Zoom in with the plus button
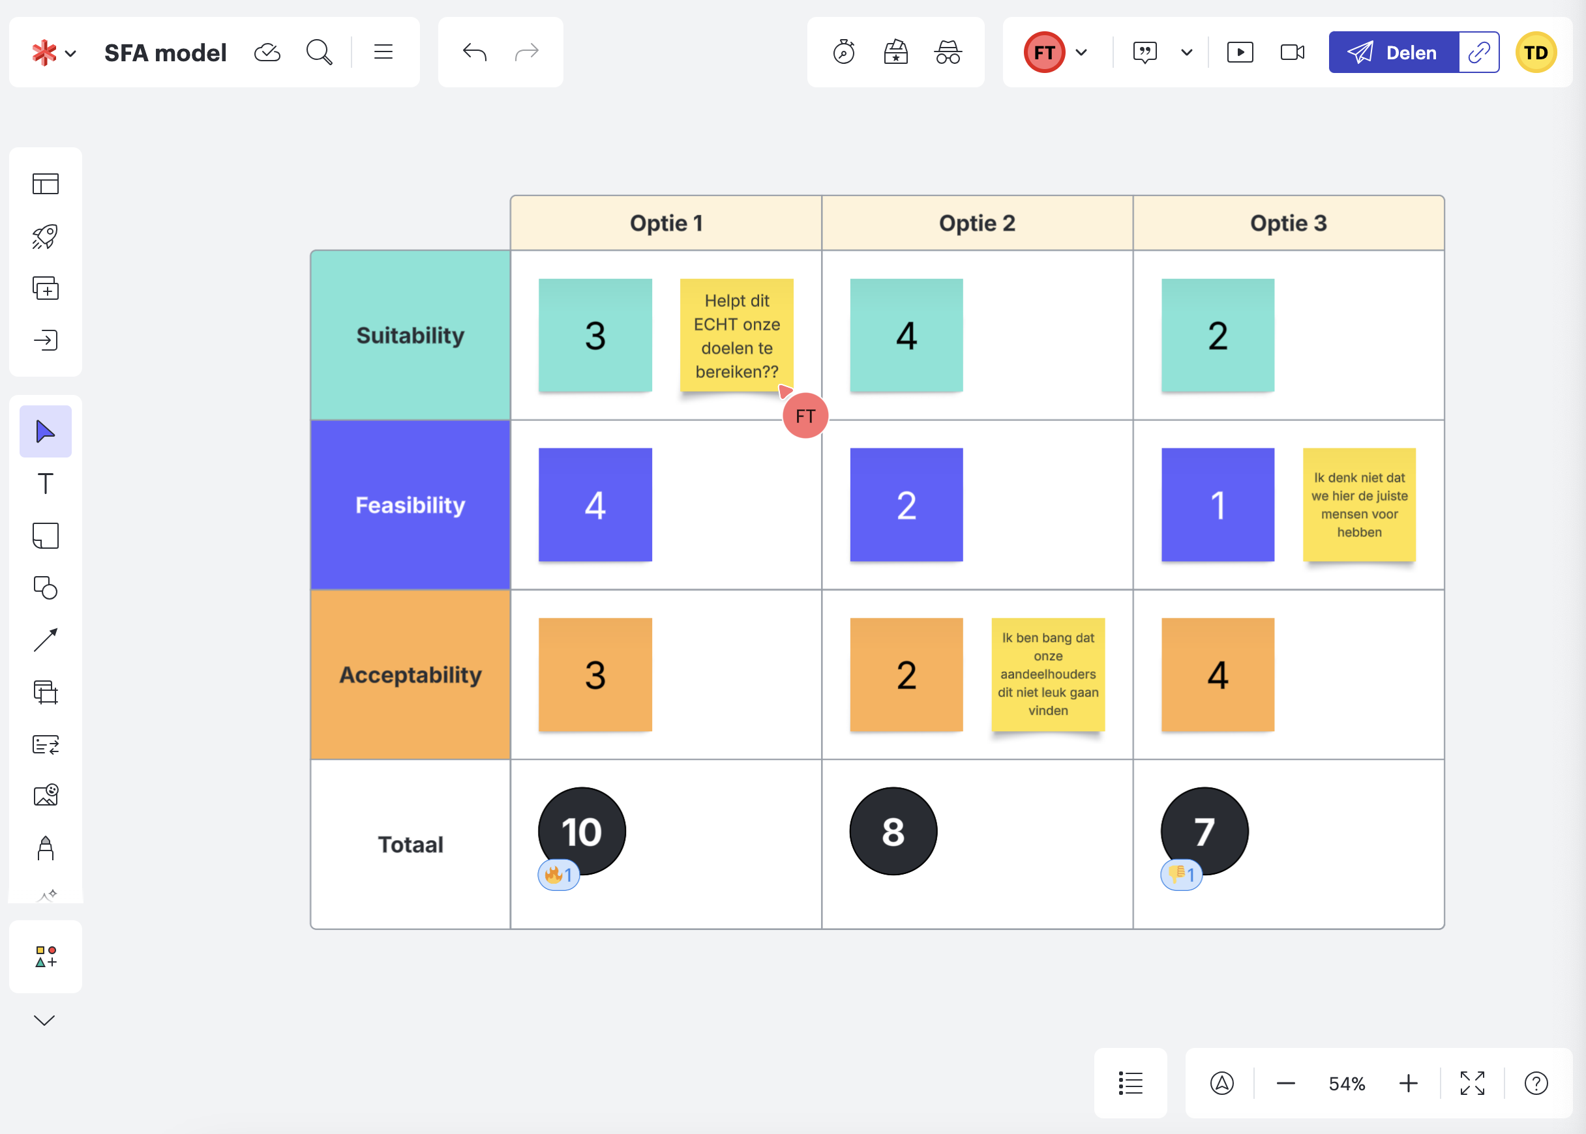This screenshot has height=1134, width=1586. [1408, 1083]
